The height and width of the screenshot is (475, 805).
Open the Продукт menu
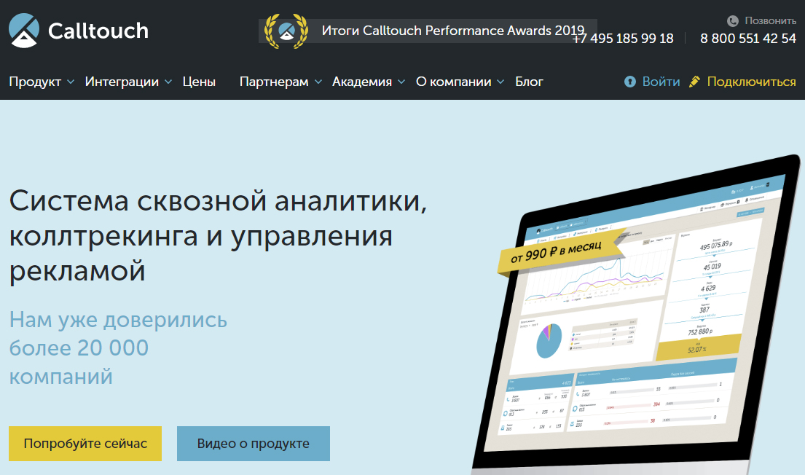(x=35, y=82)
